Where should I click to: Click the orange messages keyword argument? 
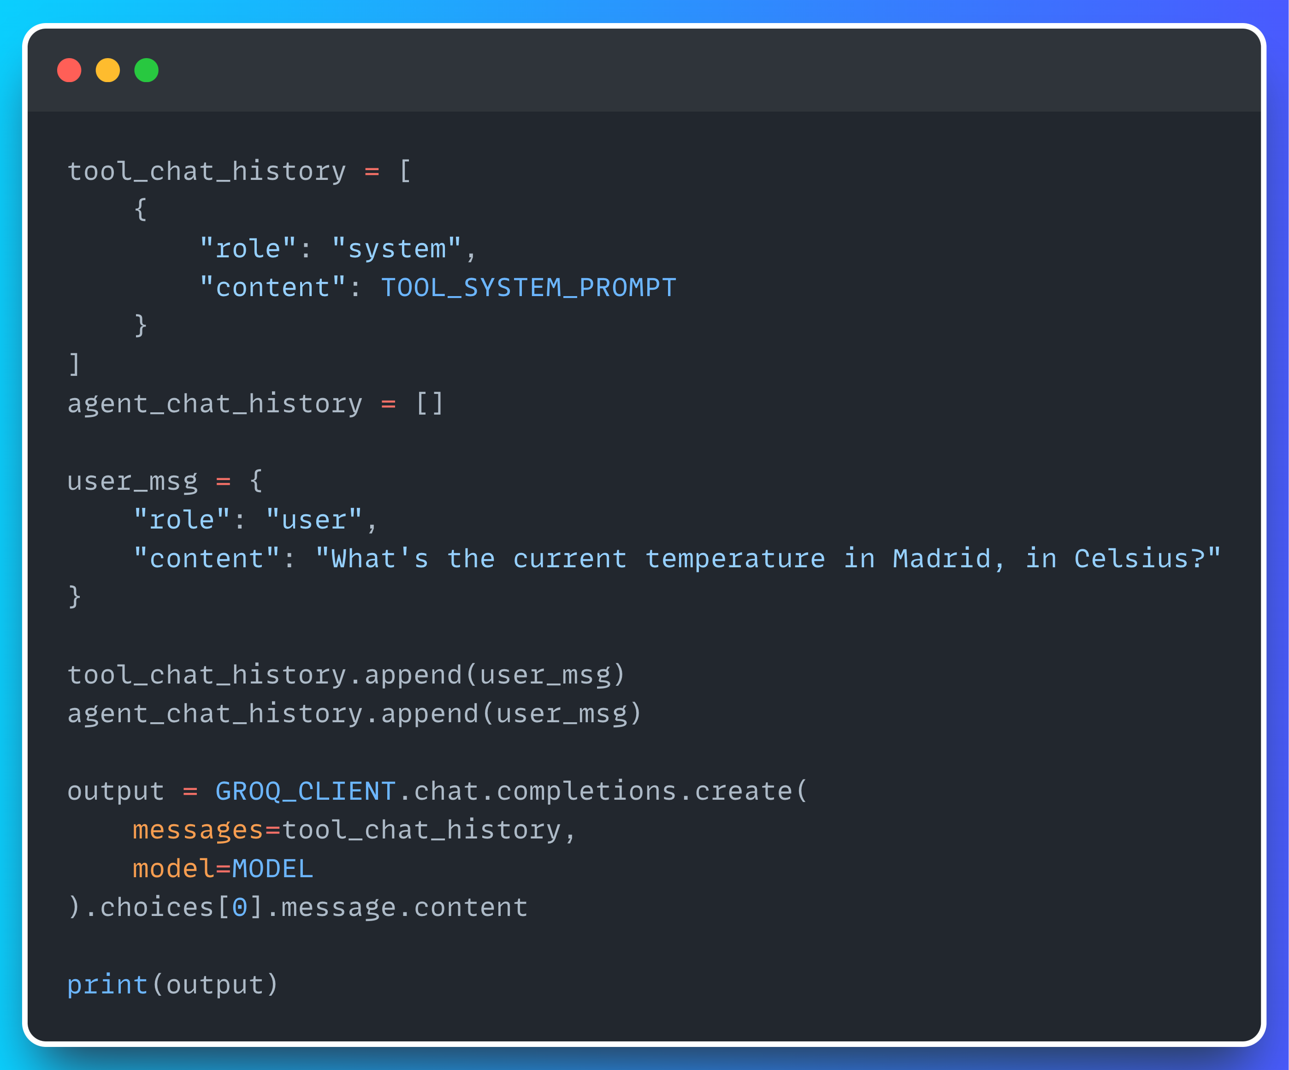click(x=198, y=830)
